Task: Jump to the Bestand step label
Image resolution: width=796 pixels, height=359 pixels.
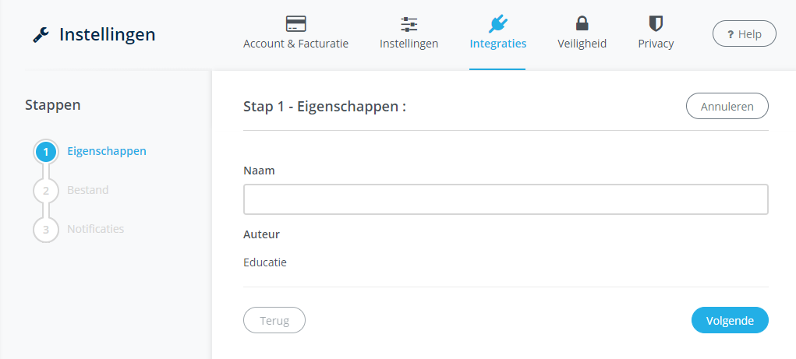Action: 88,190
